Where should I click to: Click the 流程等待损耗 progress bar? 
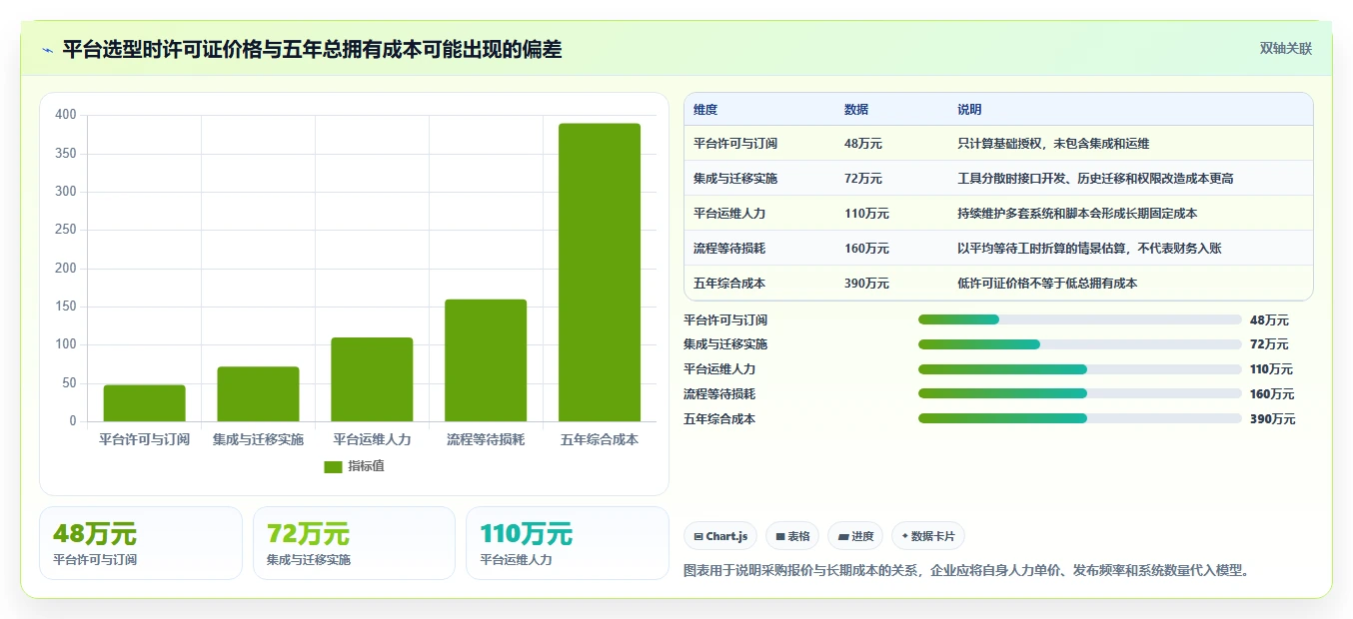click(x=1080, y=393)
